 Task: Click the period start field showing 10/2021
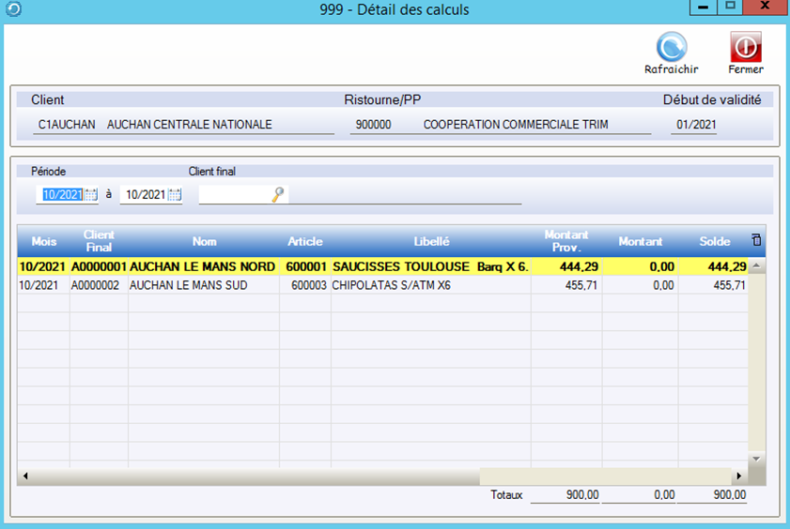point(60,195)
